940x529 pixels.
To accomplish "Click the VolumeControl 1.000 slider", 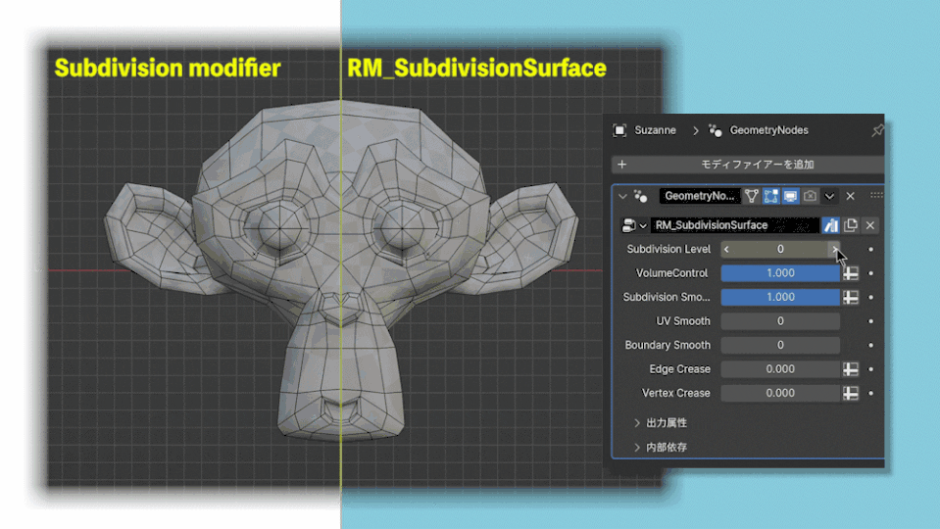I will (780, 273).
